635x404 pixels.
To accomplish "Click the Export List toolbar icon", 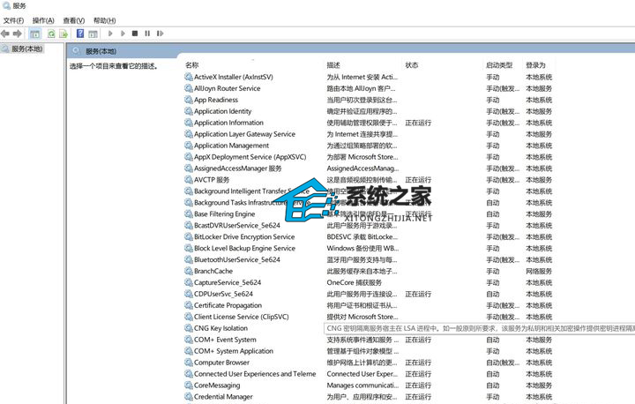I will coord(63,34).
